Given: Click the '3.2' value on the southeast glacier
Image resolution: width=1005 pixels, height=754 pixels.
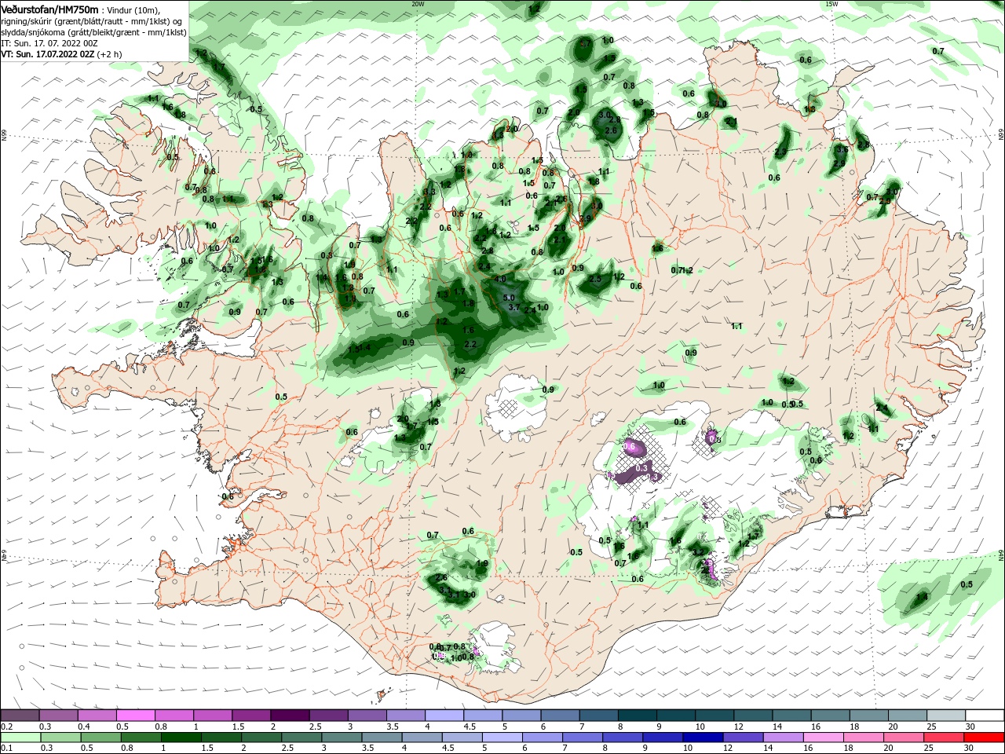Looking at the screenshot, I should pyautogui.click(x=699, y=552).
